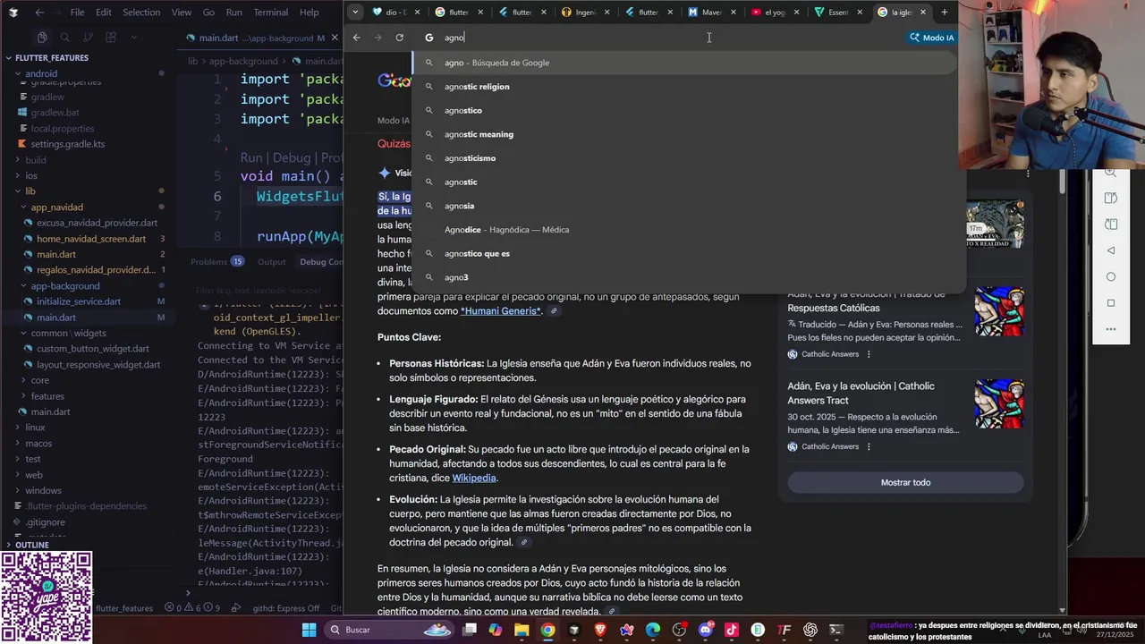Image resolution: width=1145 pixels, height=644 pixels.
Task: Open Catholic Answers Tract result thumbnail
Action: point(999,403)
